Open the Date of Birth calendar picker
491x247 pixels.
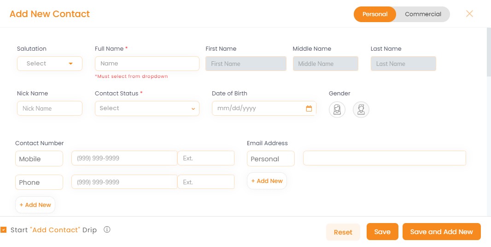pos(309,108)
